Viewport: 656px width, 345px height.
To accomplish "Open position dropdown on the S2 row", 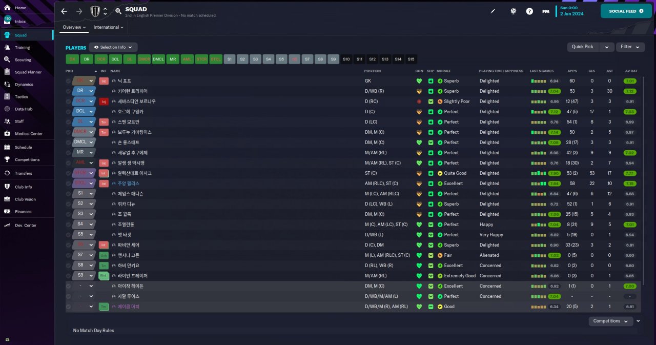I will [91, 204].
